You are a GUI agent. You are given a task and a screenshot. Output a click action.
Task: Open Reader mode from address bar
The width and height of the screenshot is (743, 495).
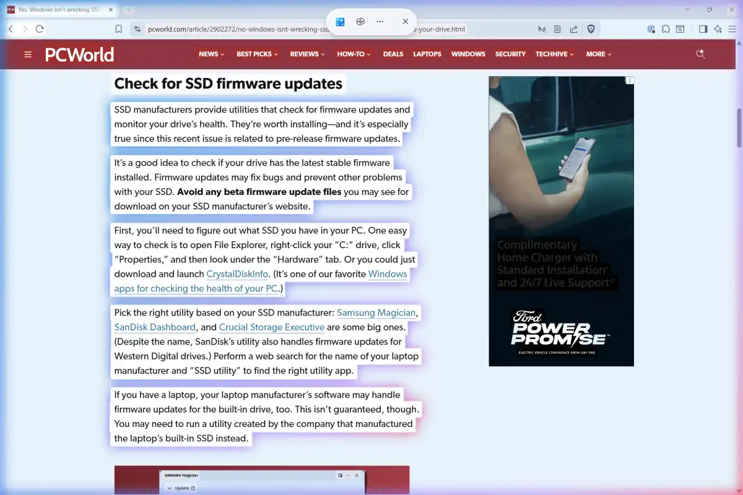[558, 29]
